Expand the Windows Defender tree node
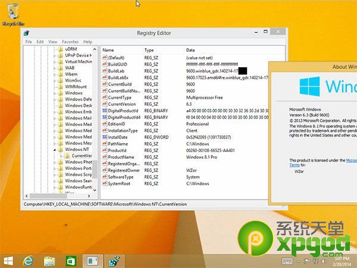 pos(54,99)
